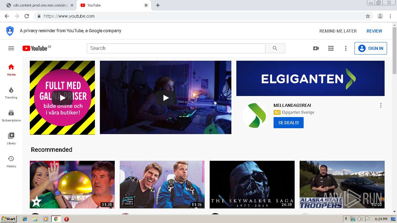The width and height of the screenshot is (397, 223).
Task: Click the SE DEALS! button
Action: (288, 123)
